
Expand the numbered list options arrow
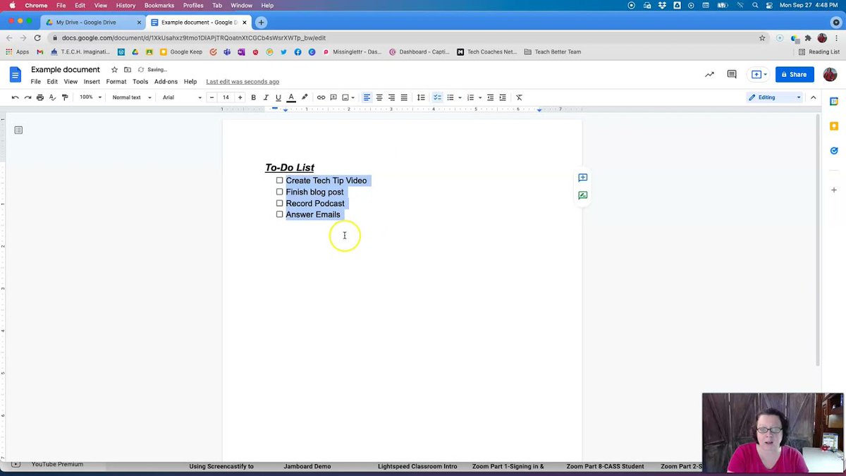click(x=480, y=97)
